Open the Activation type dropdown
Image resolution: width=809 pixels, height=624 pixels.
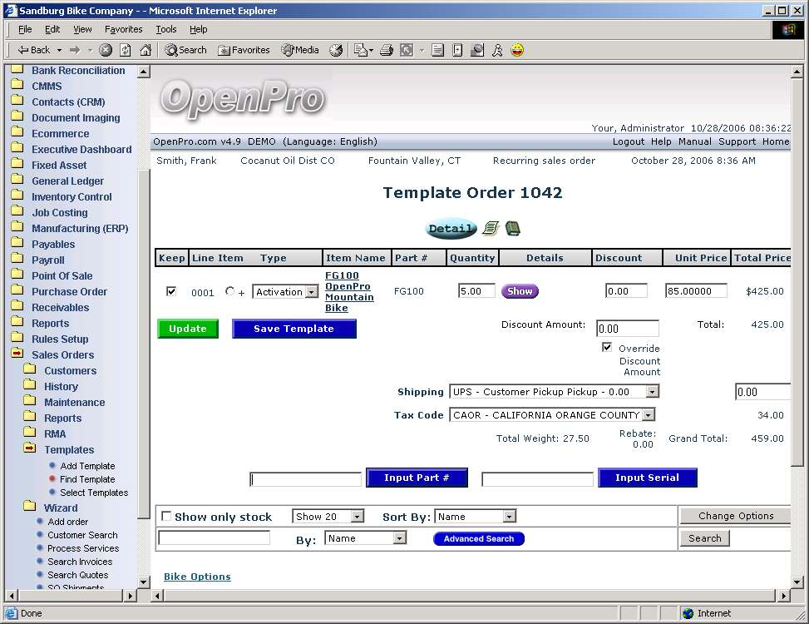point(312,292)
